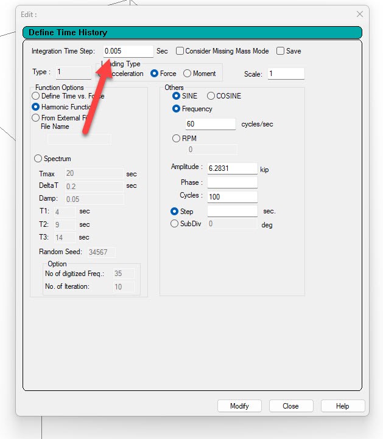
Task: Click No. of Iteration field
Action: (x=124, y=287)
